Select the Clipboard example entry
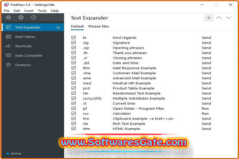Viewport: 239px width, 159px height. [x=143, y=119]
